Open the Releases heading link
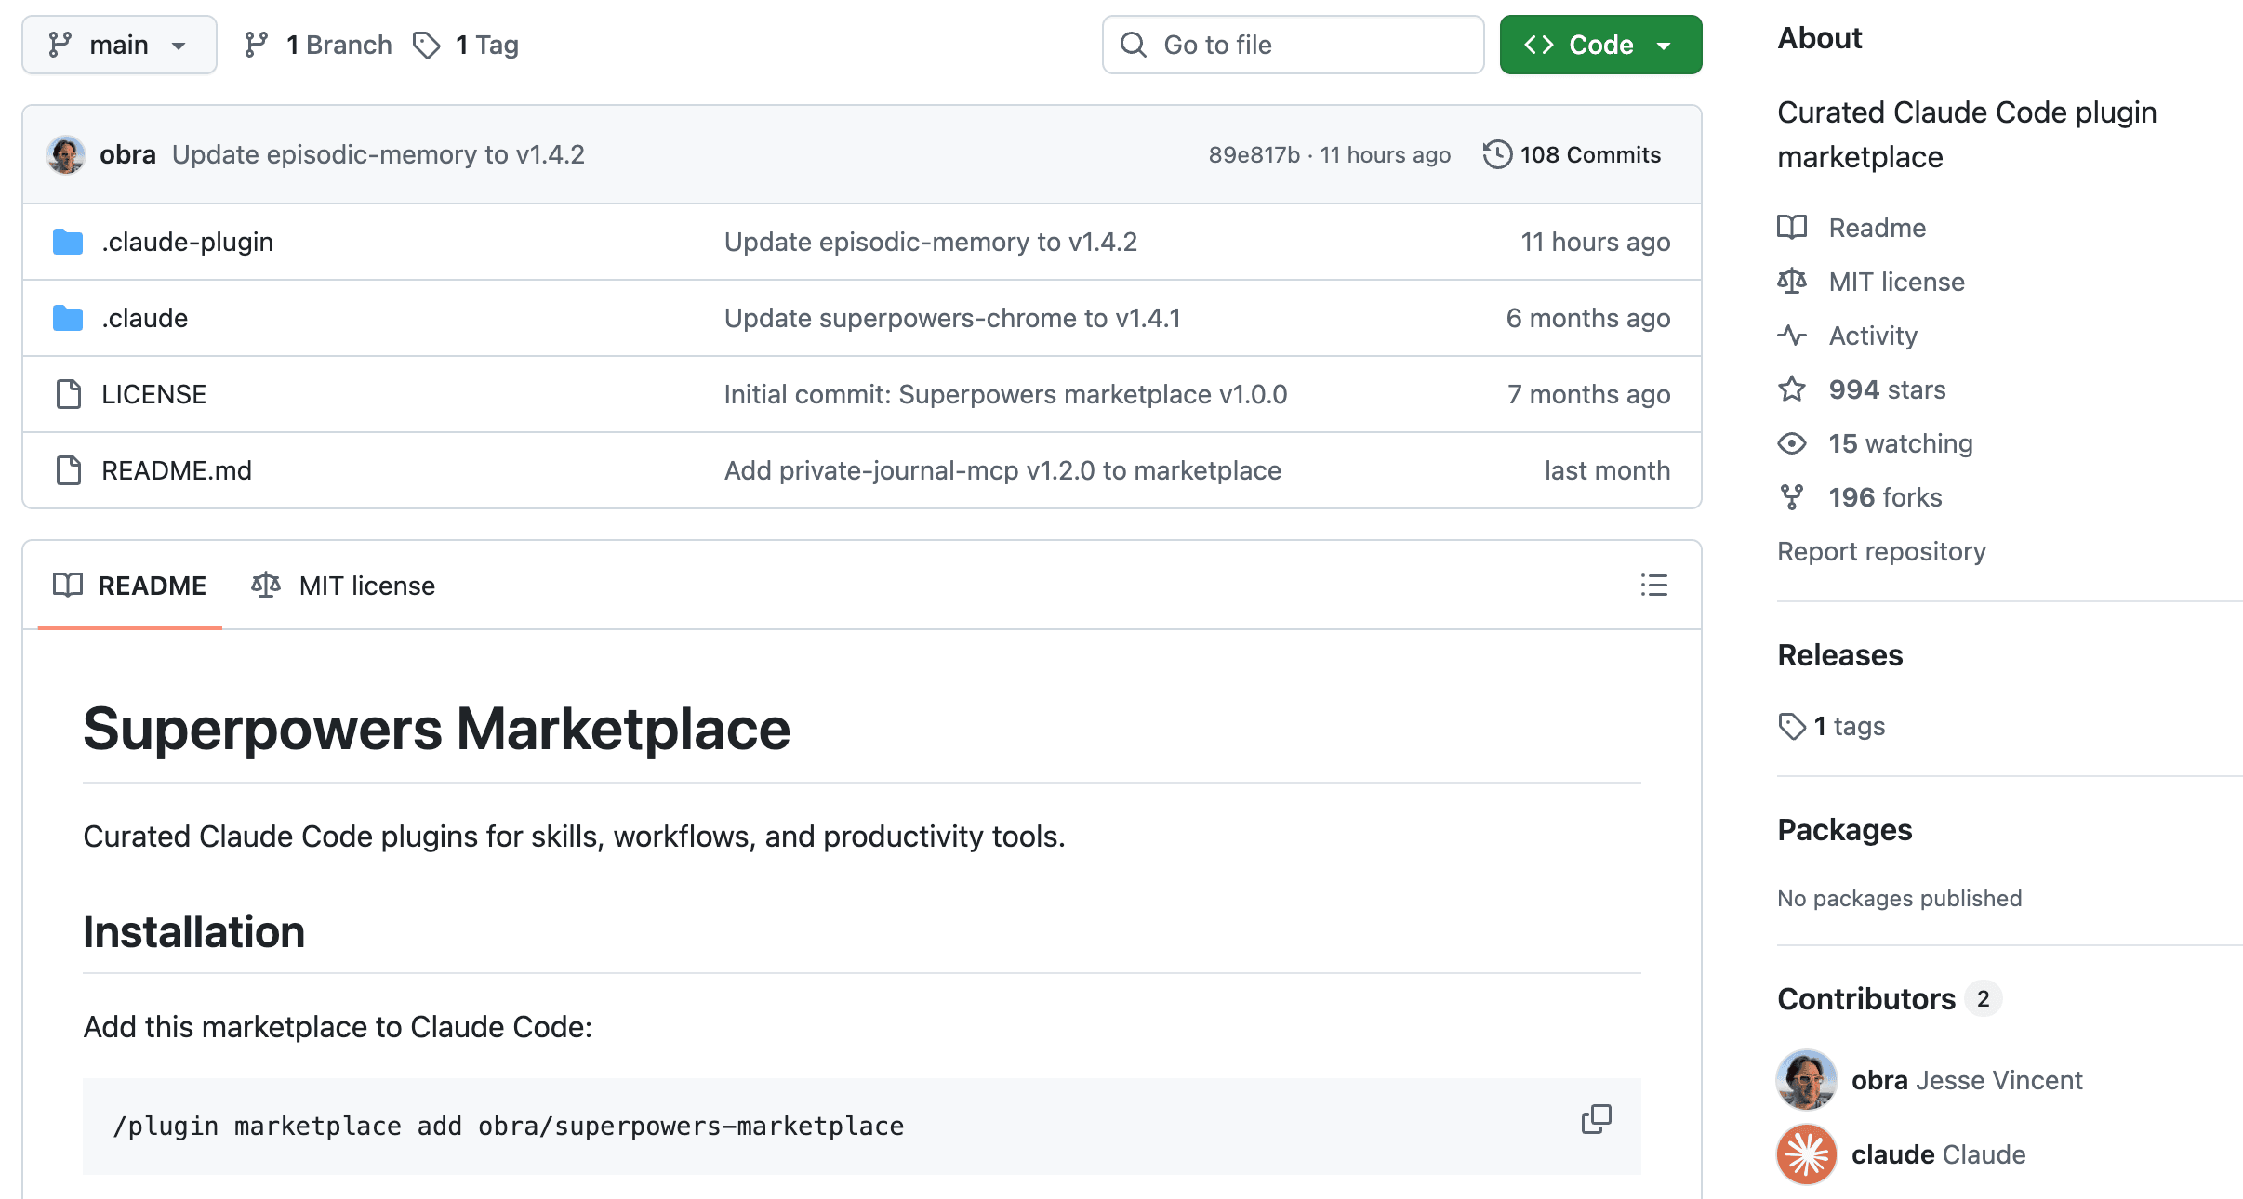Image resolution: width=2243 pixels, height=1199 pixels. 1840,655
